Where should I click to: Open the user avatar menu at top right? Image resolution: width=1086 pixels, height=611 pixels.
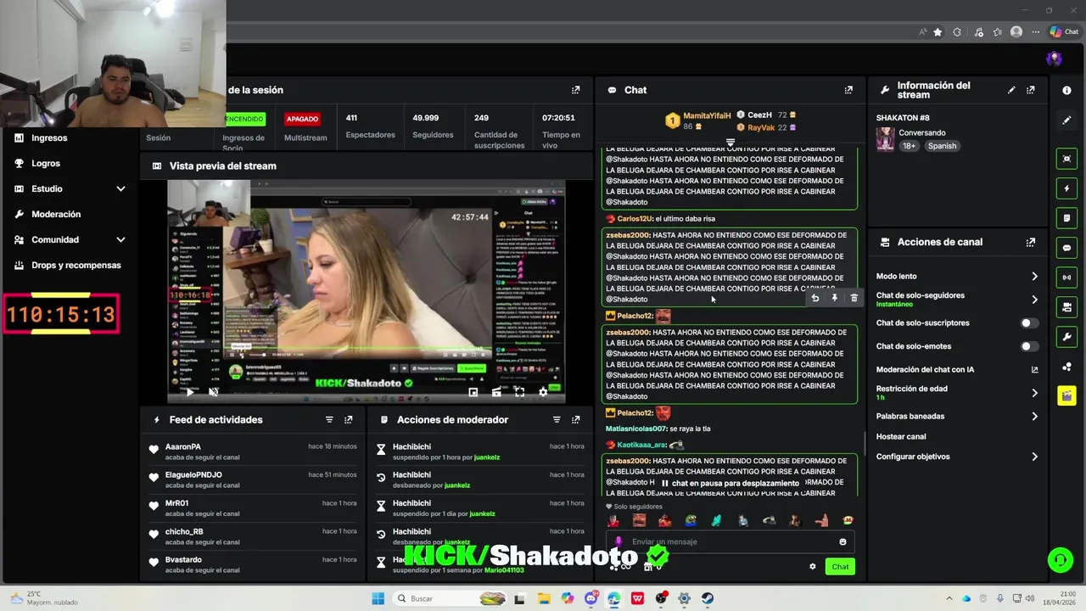pyautogui.click(x=1055, y=59)
